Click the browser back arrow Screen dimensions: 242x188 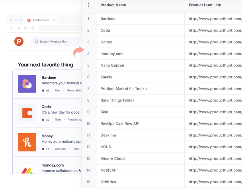12,28
